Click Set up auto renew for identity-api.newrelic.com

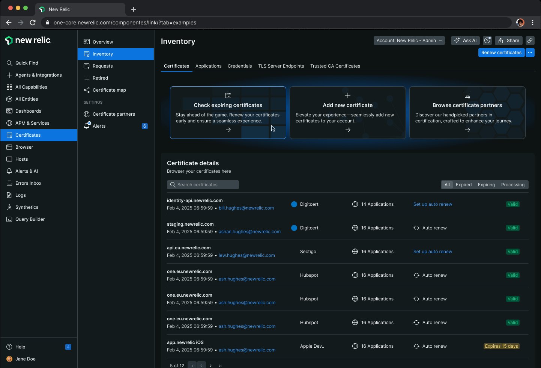tap(433, 204)
